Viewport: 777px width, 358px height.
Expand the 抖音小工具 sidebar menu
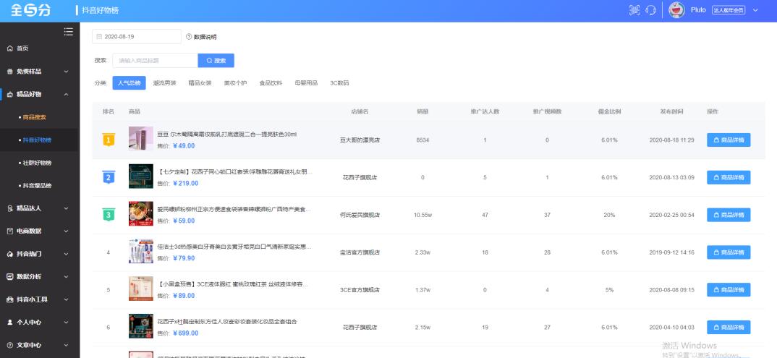(40, 299)
